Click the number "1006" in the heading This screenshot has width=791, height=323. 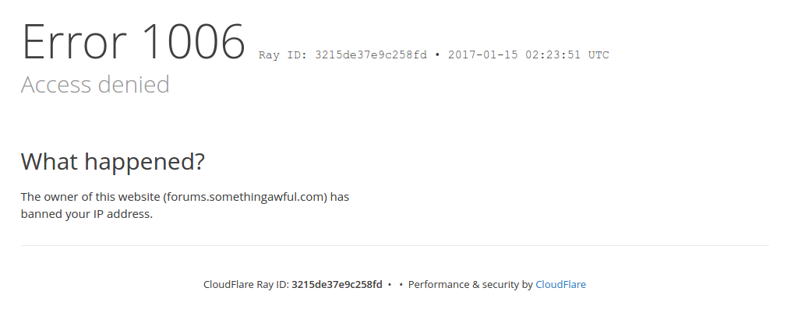pyautogui.click(x=193, y=42)
